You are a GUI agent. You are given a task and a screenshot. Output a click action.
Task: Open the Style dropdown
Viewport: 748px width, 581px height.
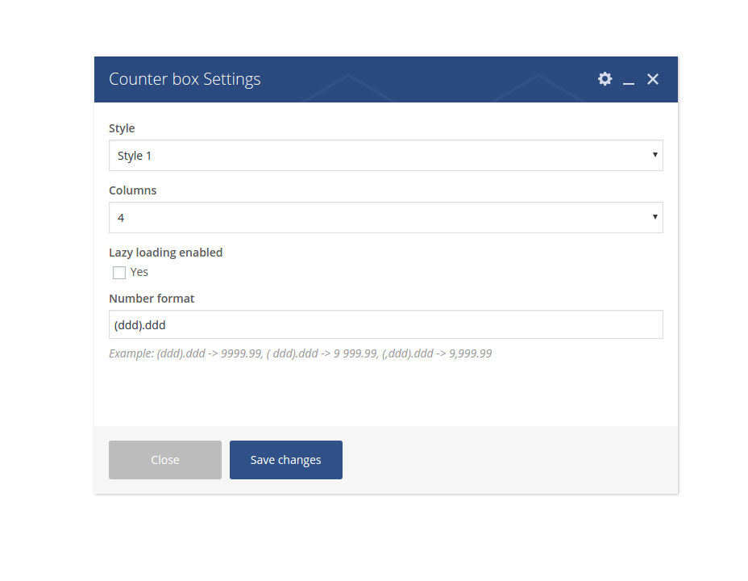coord(385,156)
